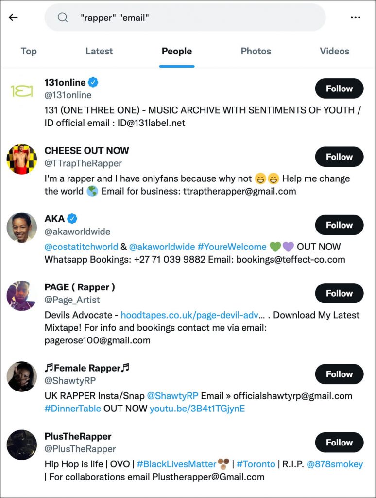This screenshot has height=498, width=376.
Task: Open the three-dot more options menu
Action: (355, 18)
